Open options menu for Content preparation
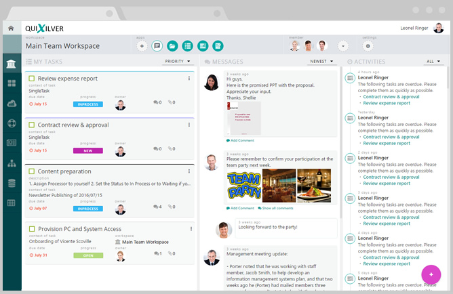453x294 pixels. (x=189, y=171)
